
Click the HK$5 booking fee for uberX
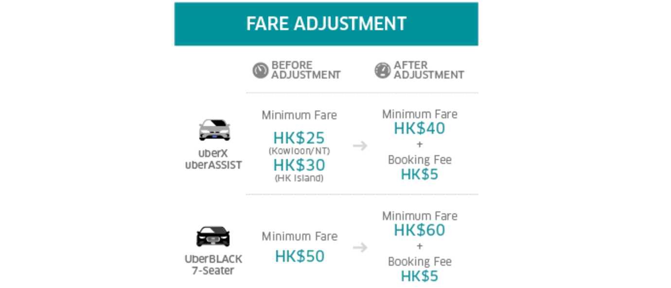tap(420, 175)
